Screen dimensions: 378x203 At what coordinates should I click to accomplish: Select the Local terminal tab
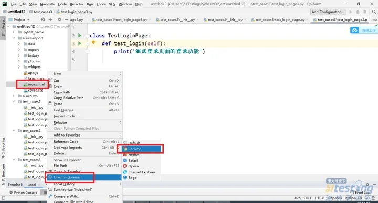pyautogui.click(x=31, y=185)
